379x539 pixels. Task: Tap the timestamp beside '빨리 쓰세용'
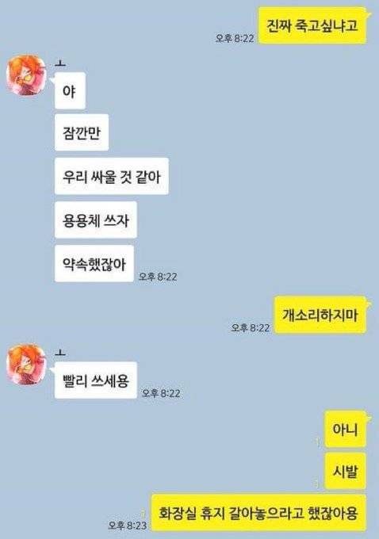[x=161, y=393]
